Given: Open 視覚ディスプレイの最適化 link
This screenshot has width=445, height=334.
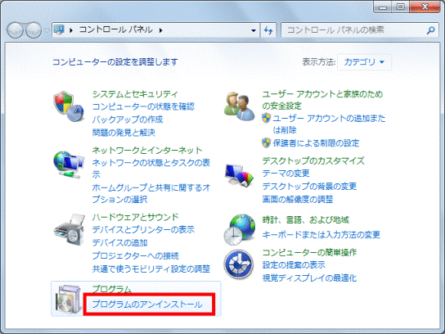Looking at the screenshot, I should pos(309,278).
